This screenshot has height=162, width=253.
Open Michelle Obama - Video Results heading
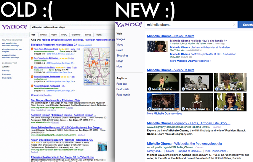[171, 70]
